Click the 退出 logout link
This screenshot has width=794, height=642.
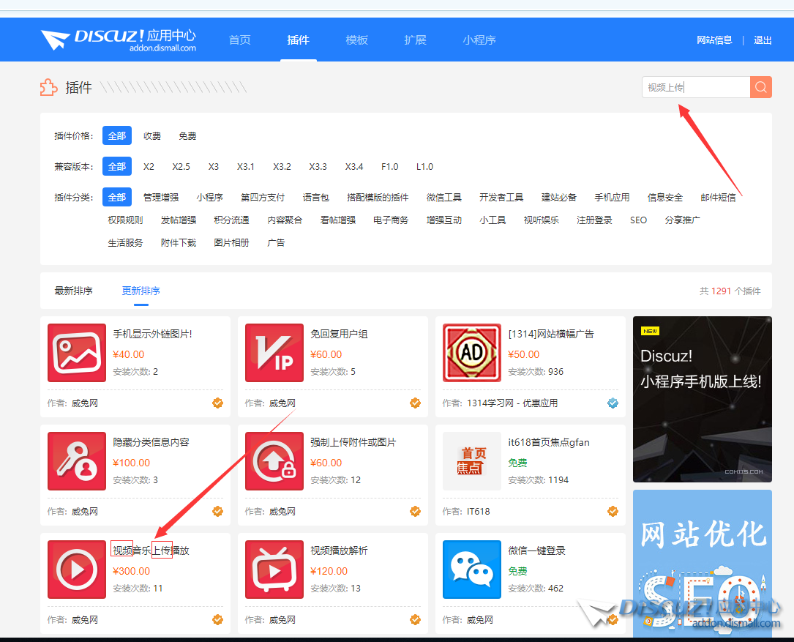(x=763, y=40)
